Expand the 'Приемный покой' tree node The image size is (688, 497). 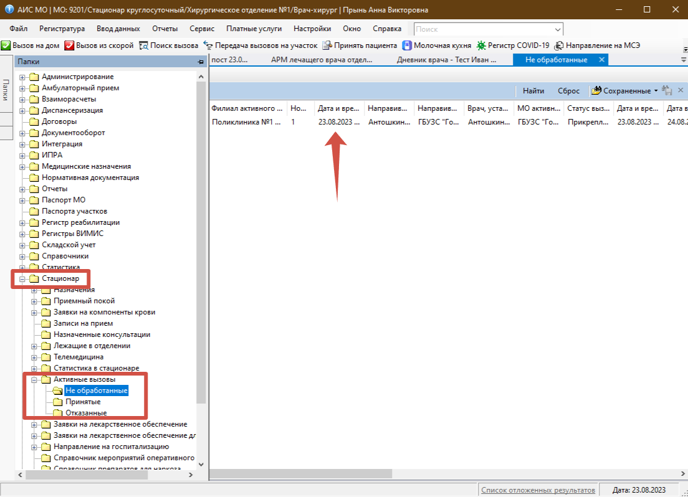[x=34, y=301]
